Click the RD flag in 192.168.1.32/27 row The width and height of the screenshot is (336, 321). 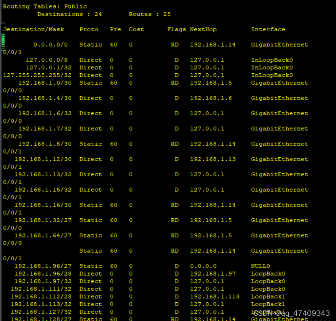pyautogui.click(x=174, y=220)
